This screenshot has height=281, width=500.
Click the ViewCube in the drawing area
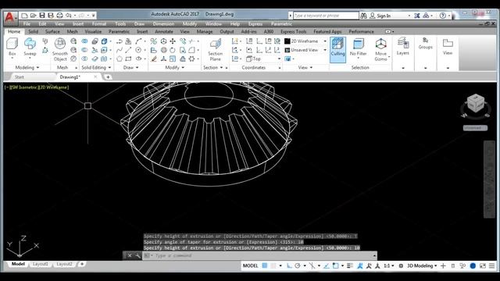[x=476, y=104]
